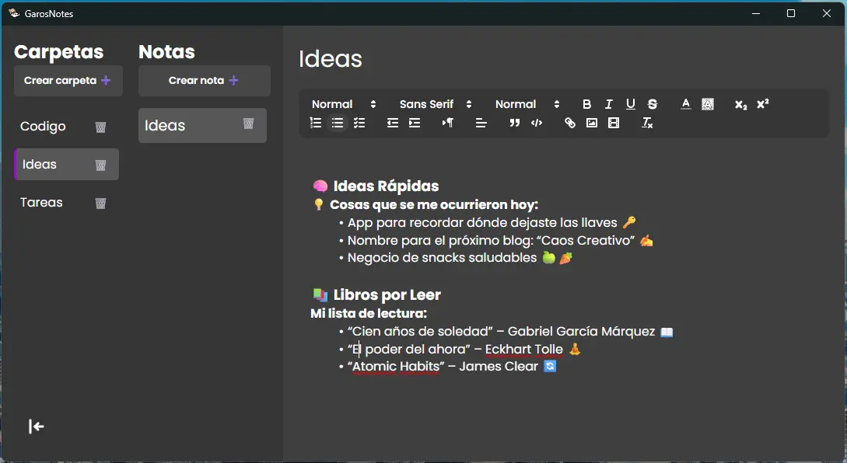Screen dimensions: 847x463
Task: Toggle bold formatting
Action: pyautogui.click(x=586, y=104)
